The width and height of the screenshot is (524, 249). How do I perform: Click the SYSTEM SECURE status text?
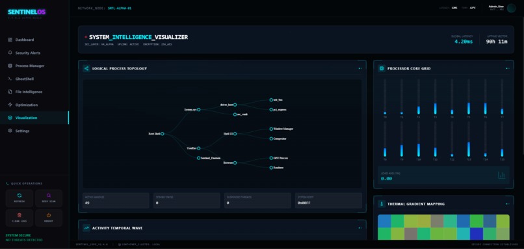click(18, 235)
